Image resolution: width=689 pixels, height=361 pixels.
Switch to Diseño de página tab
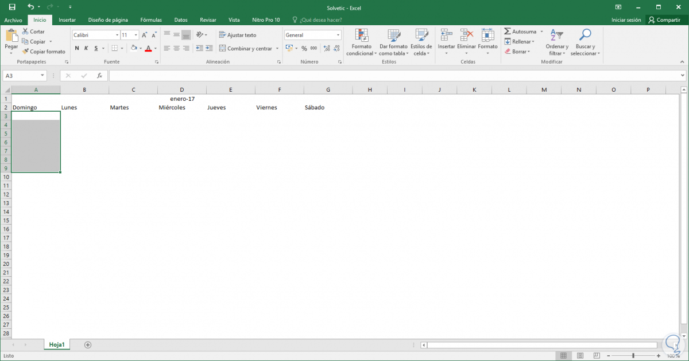coord(108,19)
